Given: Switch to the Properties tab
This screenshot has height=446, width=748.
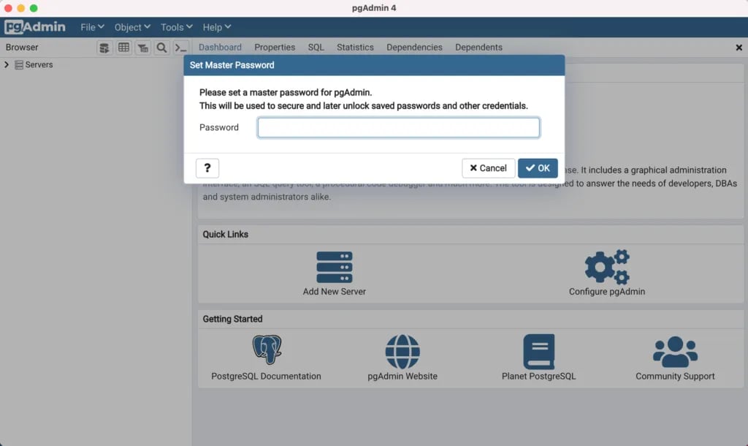Looking at the screenshot, I should (x=275, y=48).
